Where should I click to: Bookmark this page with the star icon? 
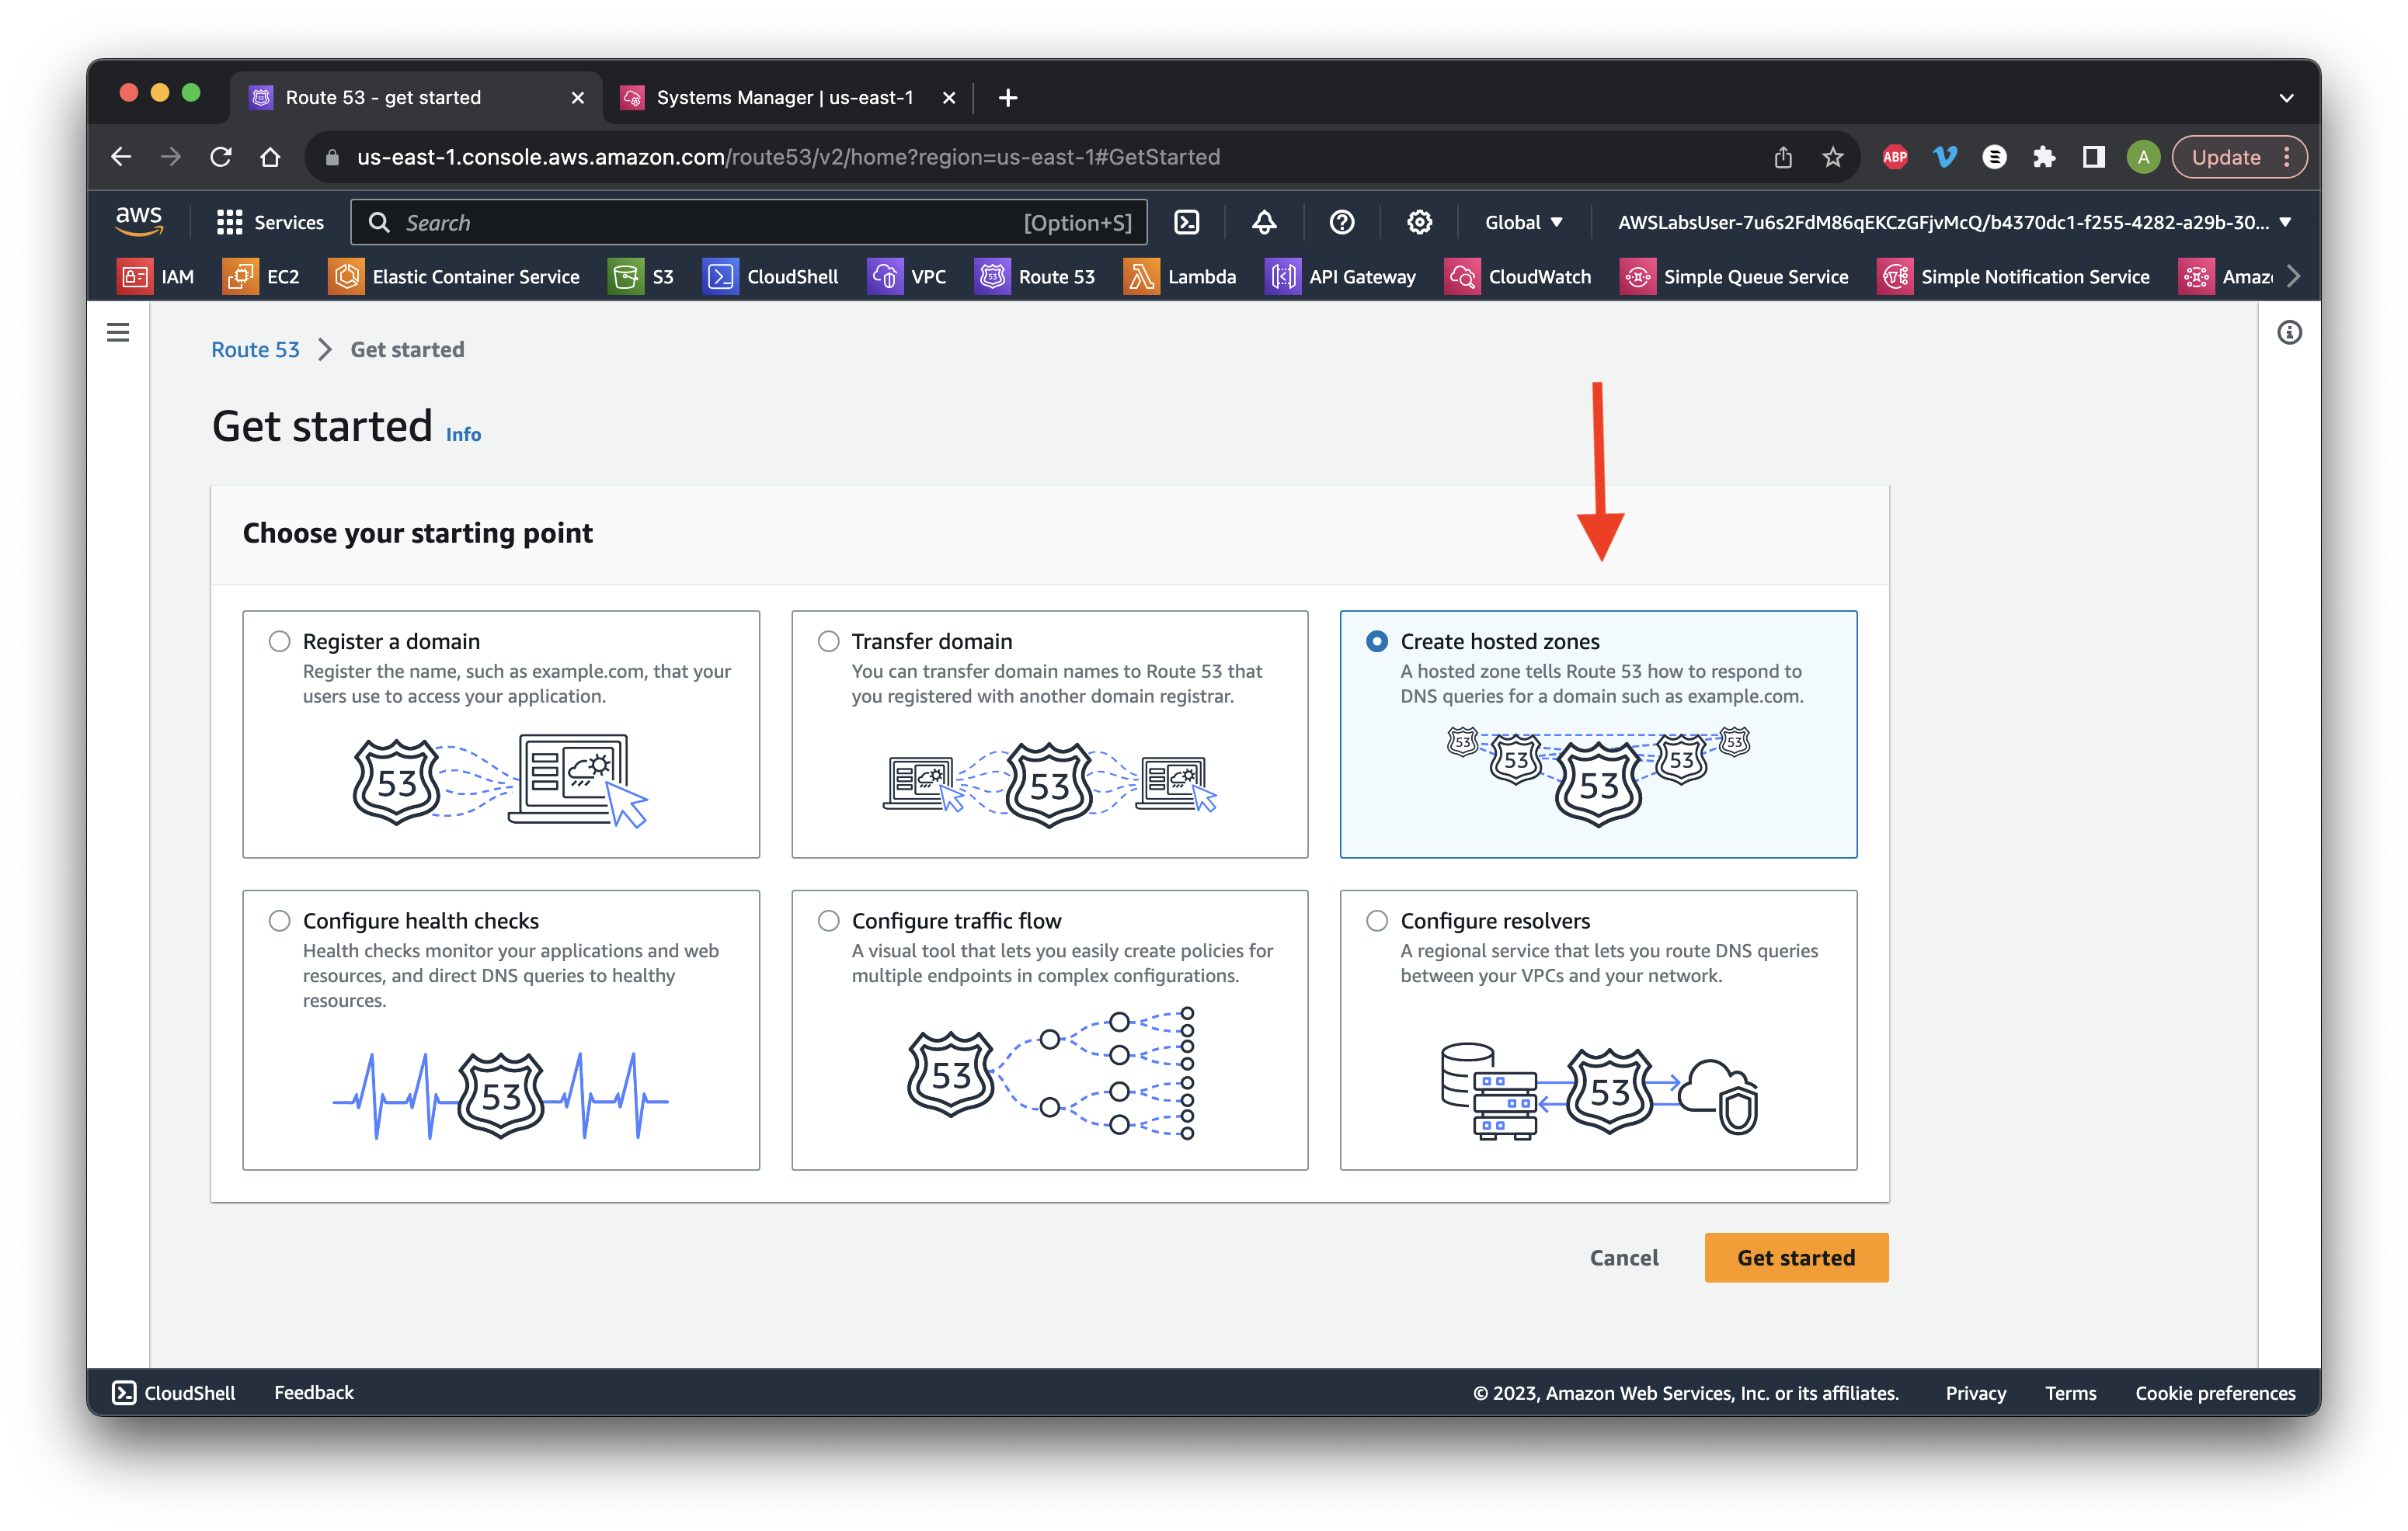coord(1832,157)
